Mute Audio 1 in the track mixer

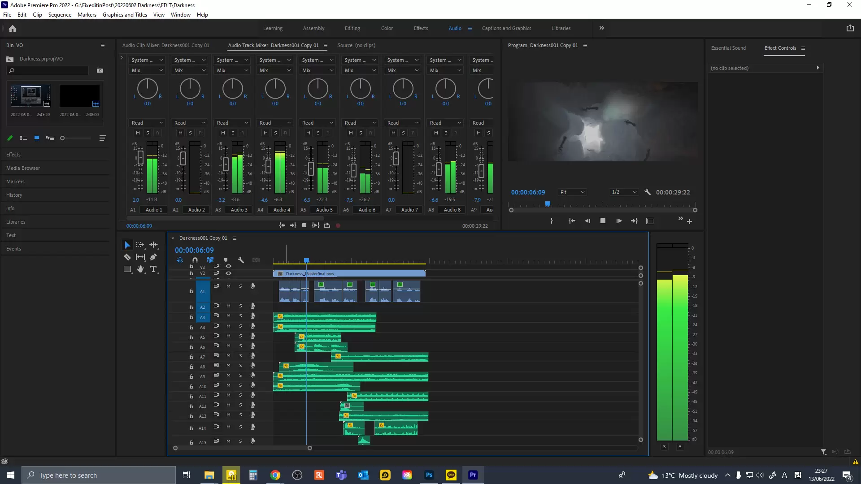pos(138,133)
